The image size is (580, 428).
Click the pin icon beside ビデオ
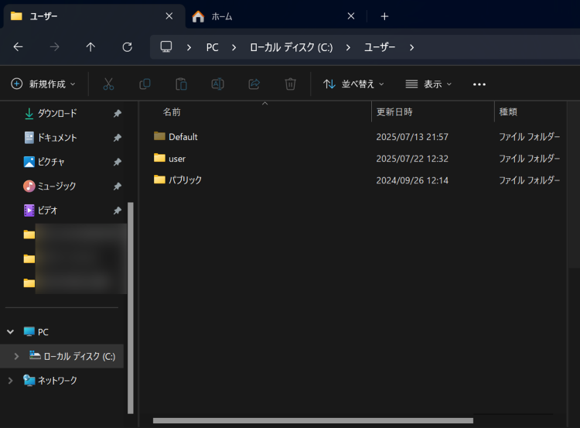pyautogui.click(x=118, y=211)
